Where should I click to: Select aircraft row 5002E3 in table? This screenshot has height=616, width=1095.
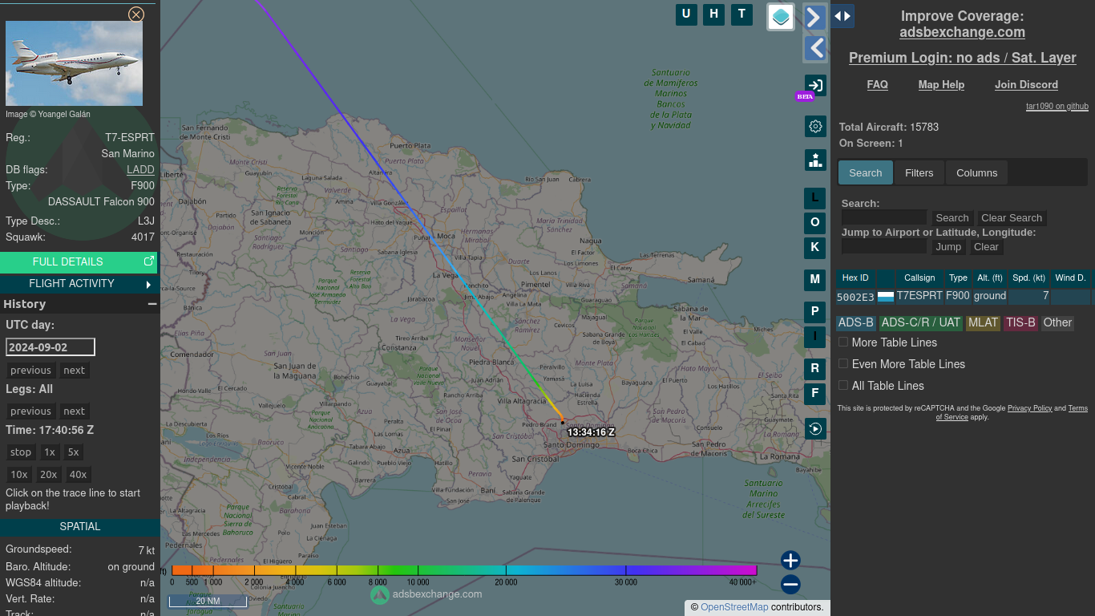tap(963, 296)
